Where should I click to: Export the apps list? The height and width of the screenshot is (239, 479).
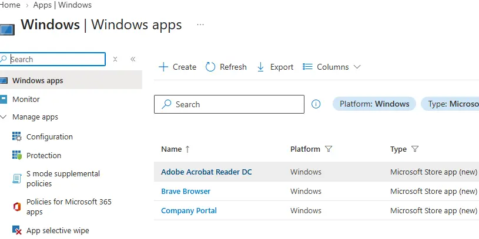(275, 67)
